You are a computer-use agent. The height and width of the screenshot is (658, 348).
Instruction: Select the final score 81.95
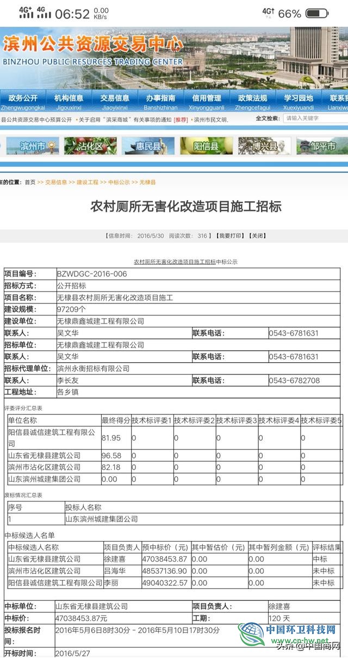coord(111,438)
